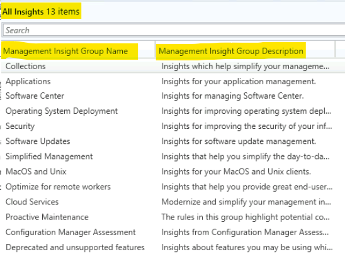Select the Applications insight group
This screenshot has width=345, height=259.
(28, 82)
